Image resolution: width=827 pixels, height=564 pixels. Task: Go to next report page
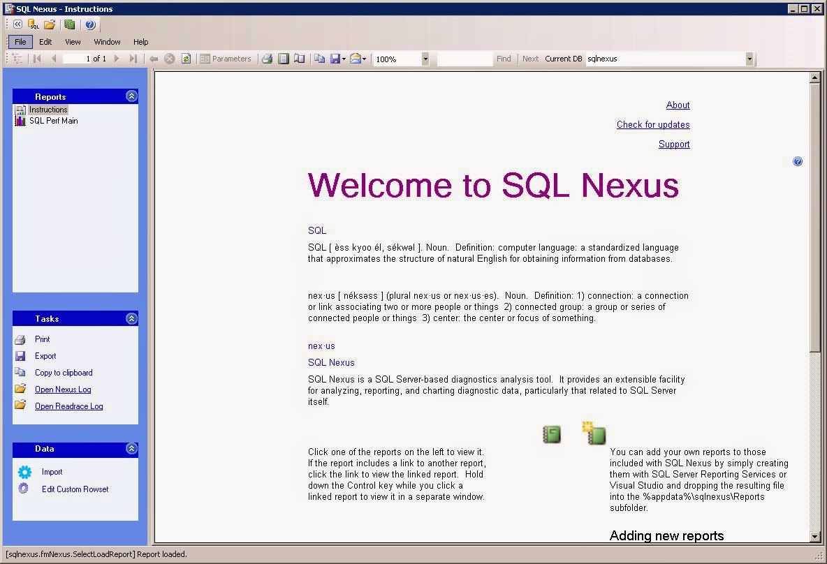click(117, 59)
